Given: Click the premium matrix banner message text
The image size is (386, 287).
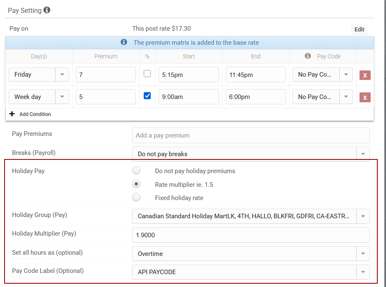Looking at the screenshot, I should 196,43.
